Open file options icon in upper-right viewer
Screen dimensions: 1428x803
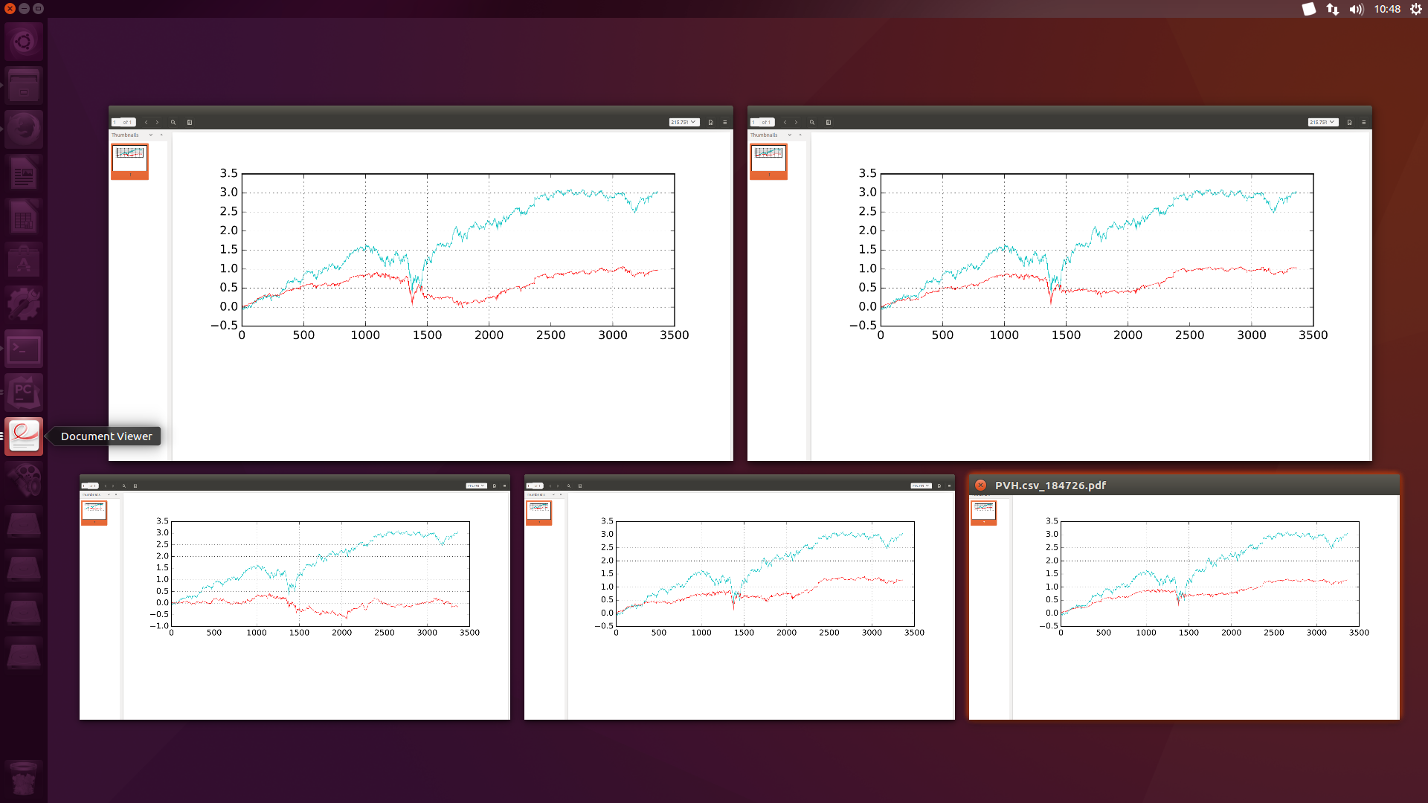click(1349, 123)
